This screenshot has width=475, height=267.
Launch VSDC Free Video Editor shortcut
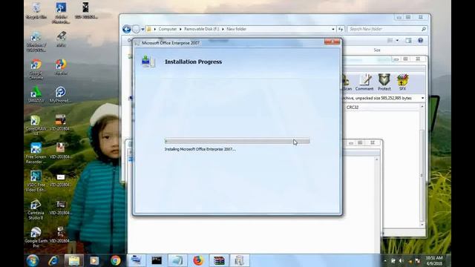(x=36, y=181)
